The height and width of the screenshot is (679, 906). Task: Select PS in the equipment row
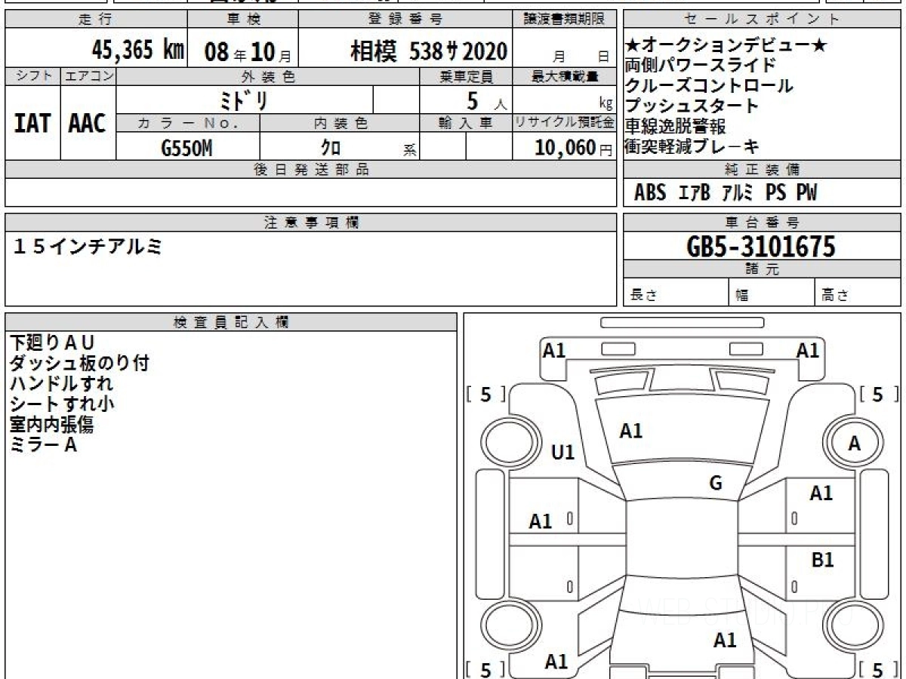[x=776, y=193]
